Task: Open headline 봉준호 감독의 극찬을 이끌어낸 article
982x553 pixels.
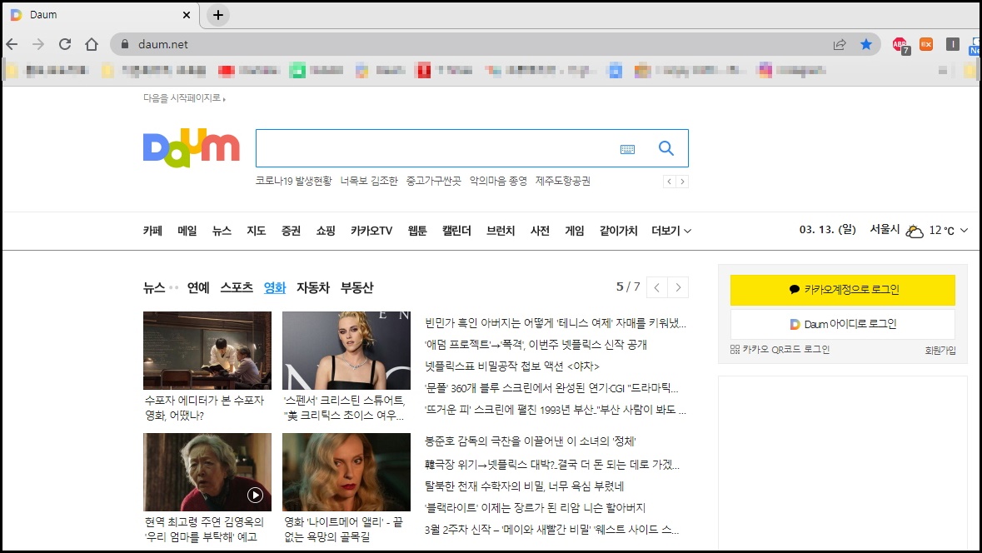Action: point(530,441)
